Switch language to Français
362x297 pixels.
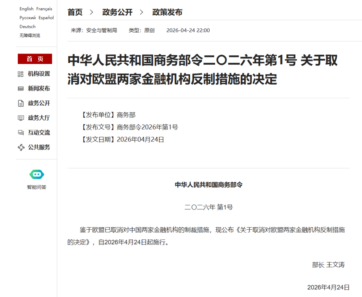[x=44, y=9]
